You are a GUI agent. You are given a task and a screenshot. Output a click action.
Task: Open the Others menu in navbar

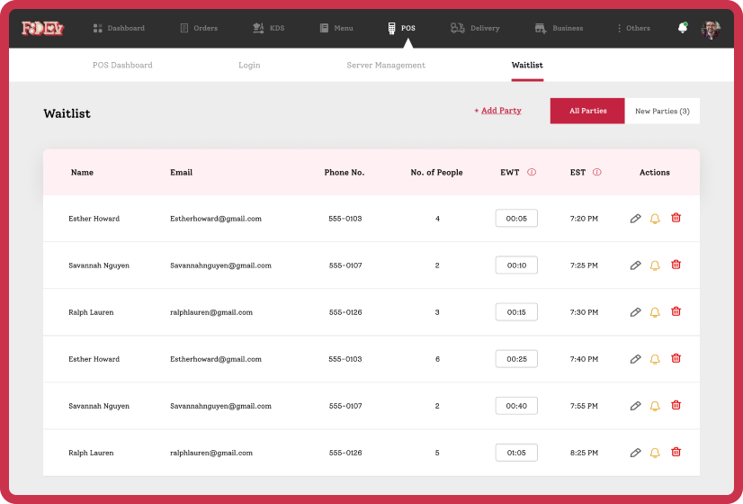click(x=633, y=28)
